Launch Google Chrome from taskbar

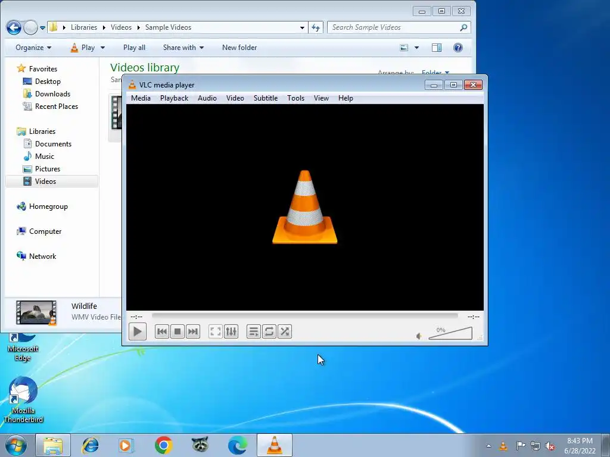[163, 445]
